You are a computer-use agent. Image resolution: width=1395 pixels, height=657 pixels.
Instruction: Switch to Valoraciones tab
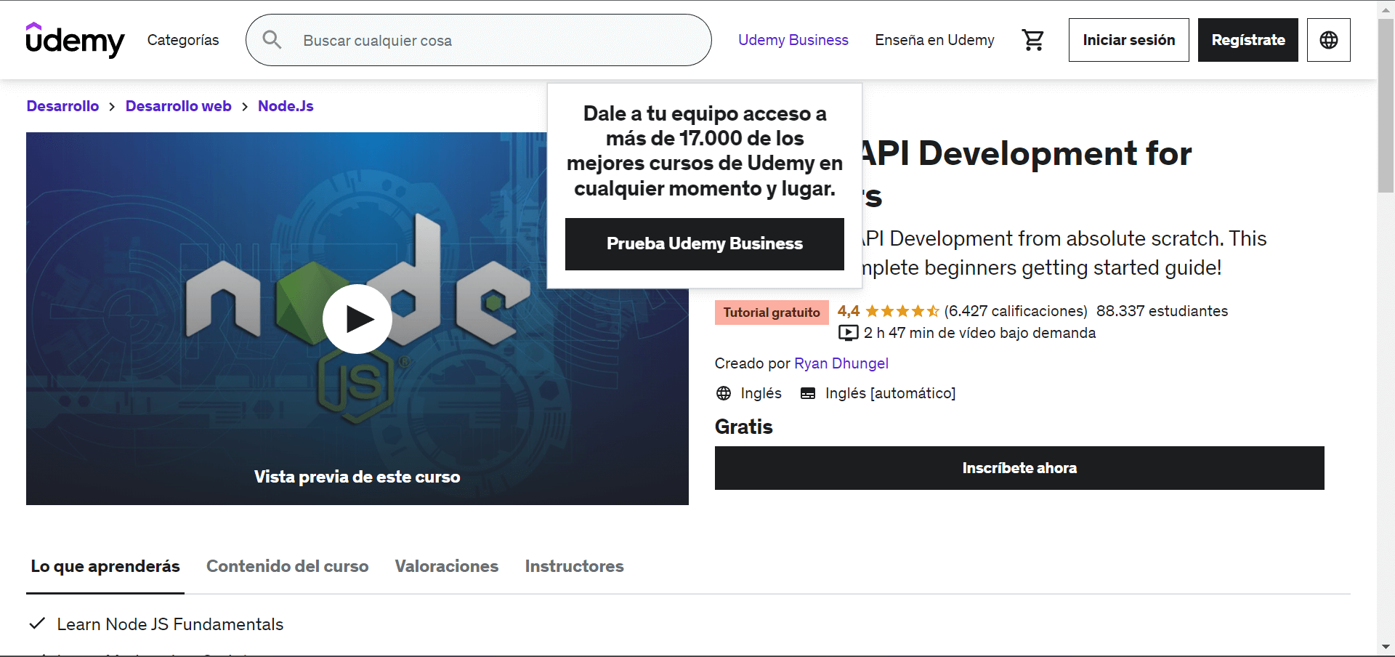447,566
